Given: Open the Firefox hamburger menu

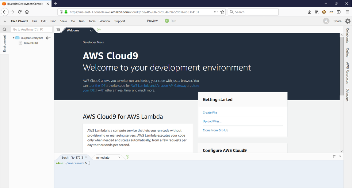Looking at the screenshot, I should pos(347,12).
